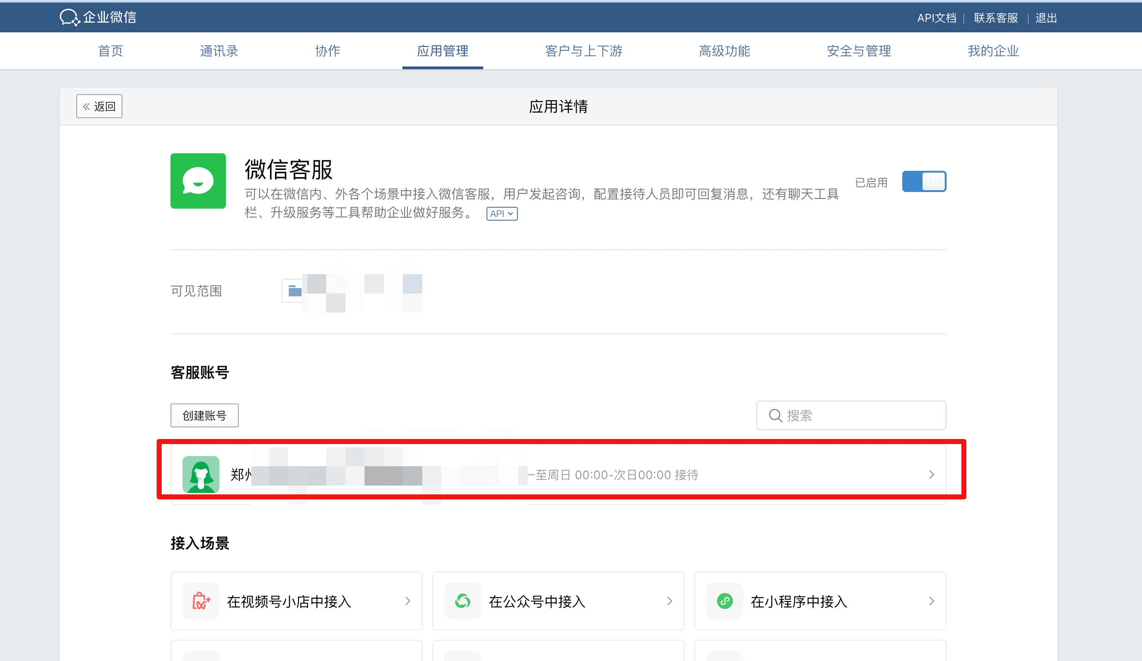Toggle the 已启用 enable switch

[924, 181]
